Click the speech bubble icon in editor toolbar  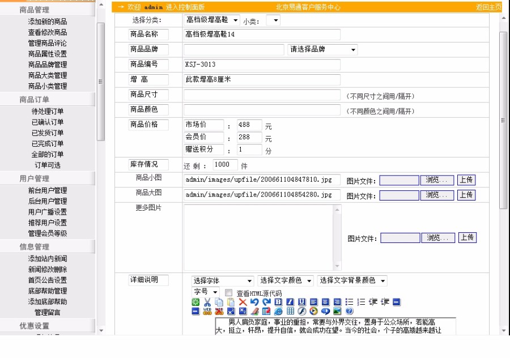[x=326, y=311]
